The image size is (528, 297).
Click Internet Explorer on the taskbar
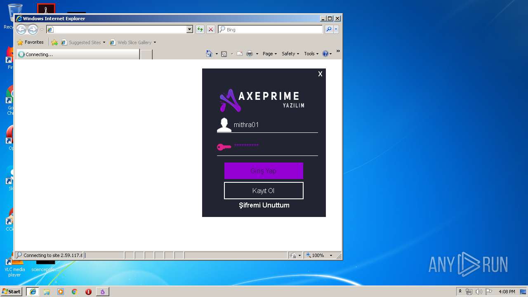tap(33, 292)
